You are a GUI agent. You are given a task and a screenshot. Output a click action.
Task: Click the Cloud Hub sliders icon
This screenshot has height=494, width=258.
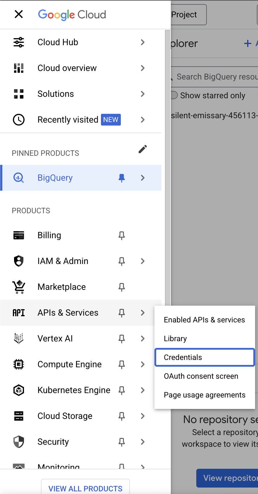(x=19, y=42)
